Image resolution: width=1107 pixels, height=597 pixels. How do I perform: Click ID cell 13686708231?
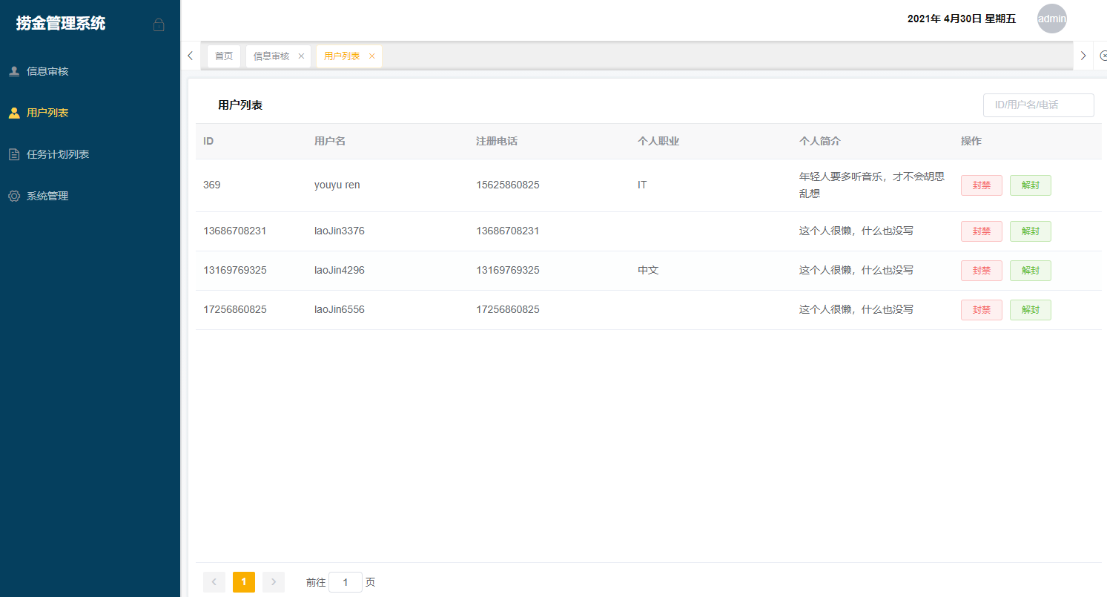pos(235,231)
